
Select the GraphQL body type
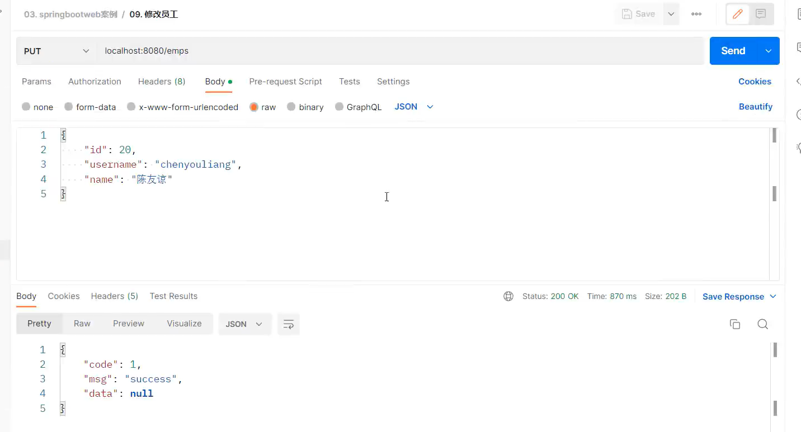(358, 107)
